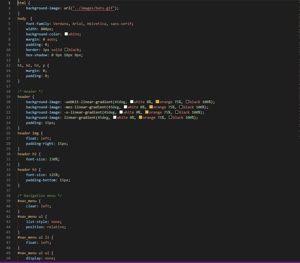Select line number 37 in the gutter

point(8,191)
